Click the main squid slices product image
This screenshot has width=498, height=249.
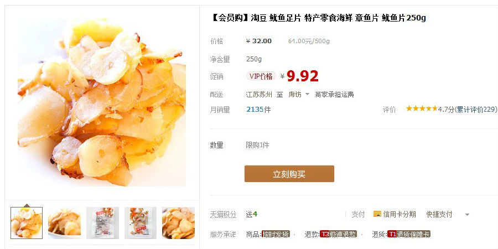(102, 102)
